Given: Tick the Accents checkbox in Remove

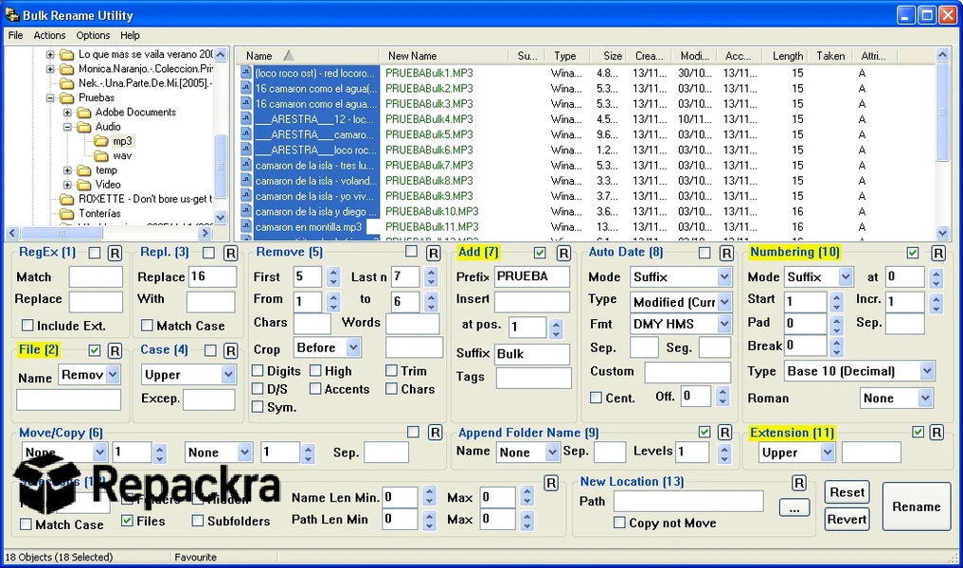Looking at the screenshot, I should coord(315,389).
